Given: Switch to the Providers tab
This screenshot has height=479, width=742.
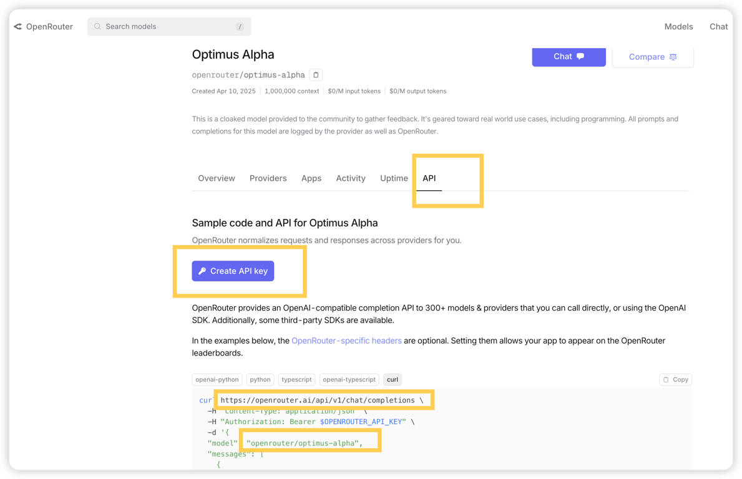Looking at the screenshot, I should click(268, 178).
